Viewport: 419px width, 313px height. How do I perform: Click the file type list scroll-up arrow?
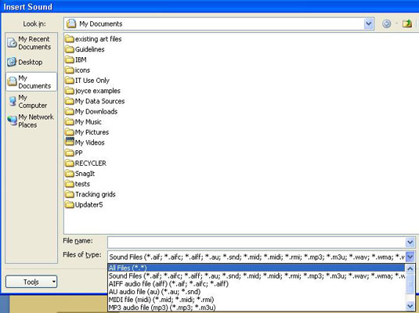pyautogui.click(x=410, y=268)
